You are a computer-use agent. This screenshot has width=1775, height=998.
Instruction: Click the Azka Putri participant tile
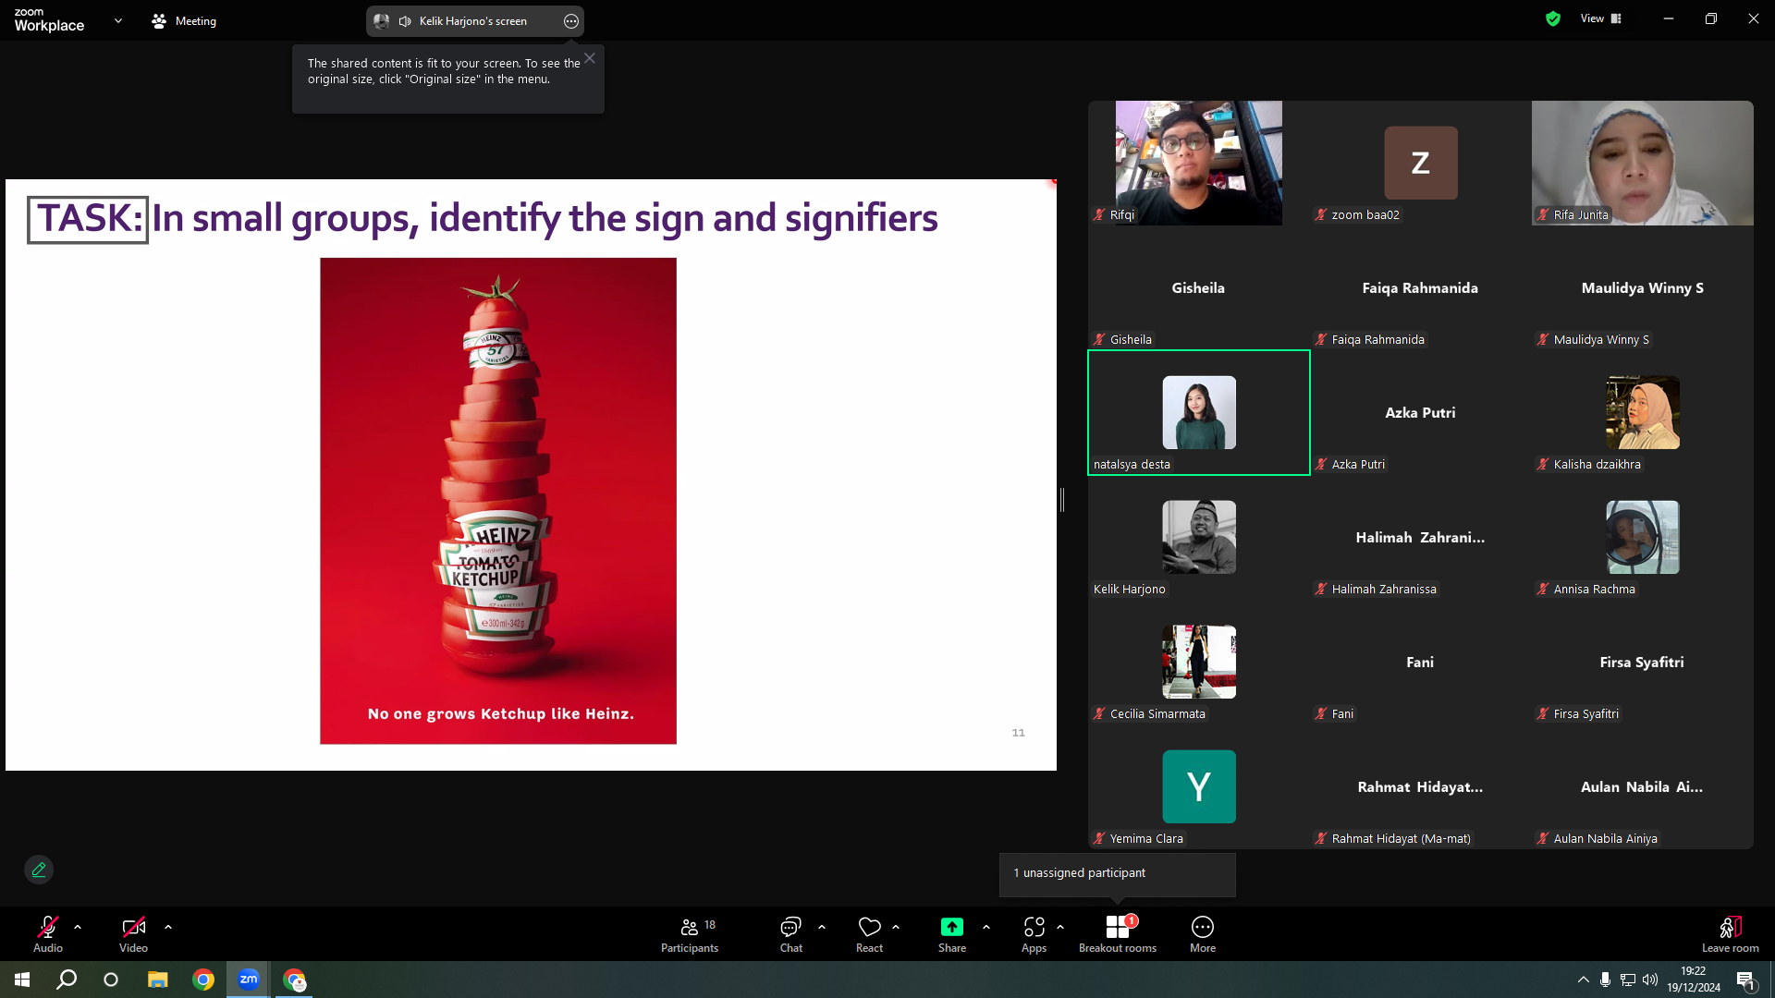[x=1421, y=412]
